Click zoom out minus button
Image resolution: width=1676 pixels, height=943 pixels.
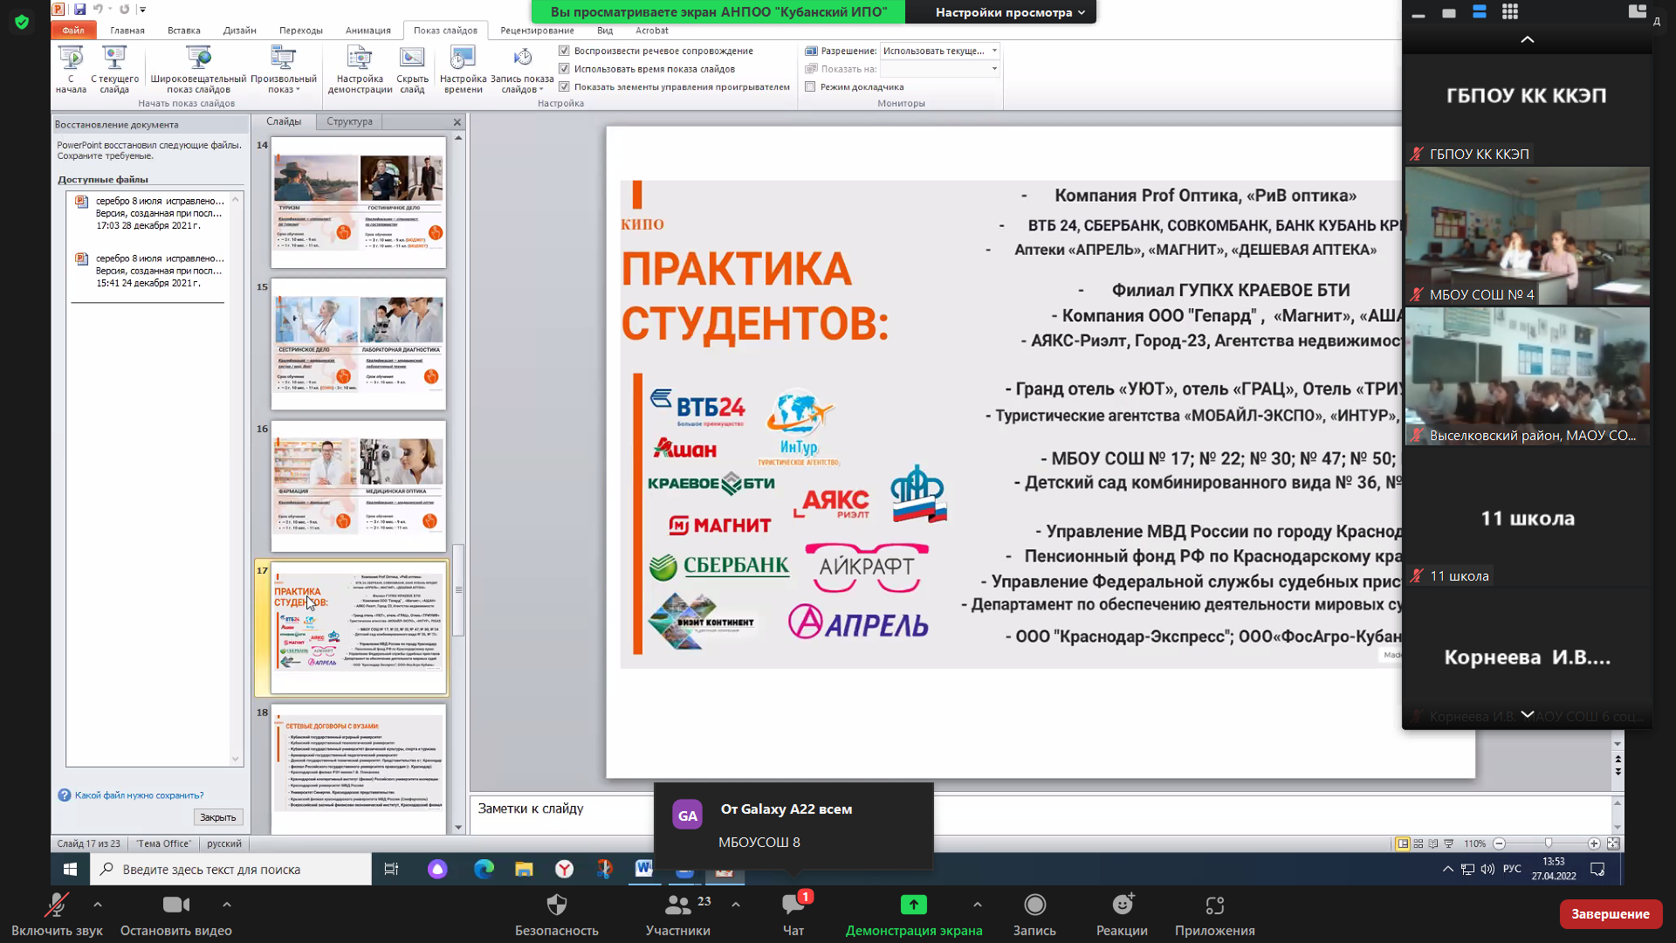(x=1500, y=843)
